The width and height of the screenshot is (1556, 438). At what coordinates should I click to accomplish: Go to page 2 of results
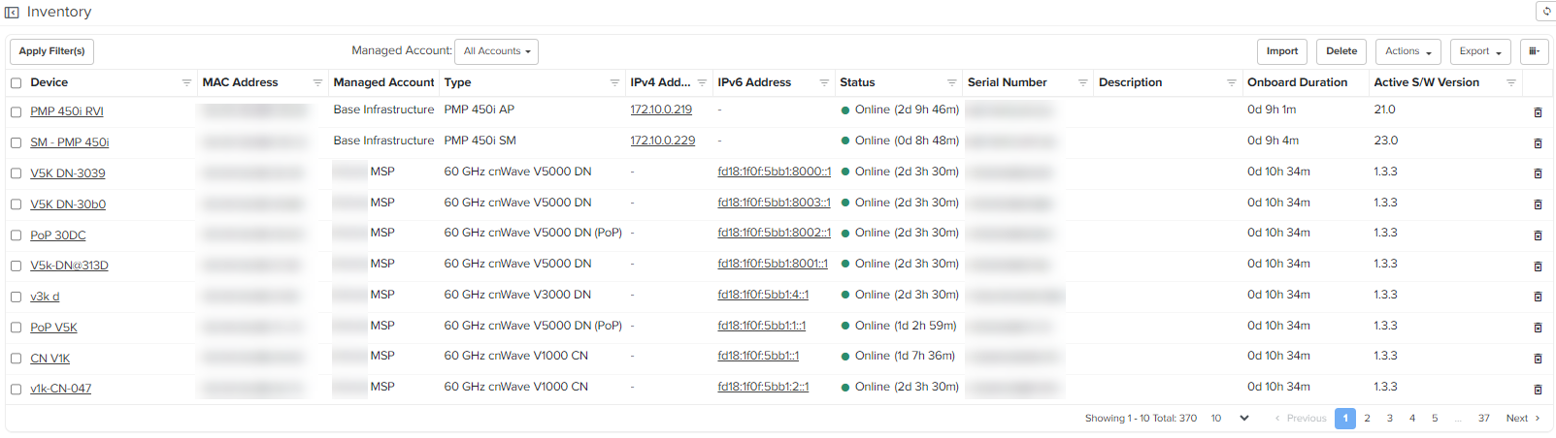[x=1367, y=419]
